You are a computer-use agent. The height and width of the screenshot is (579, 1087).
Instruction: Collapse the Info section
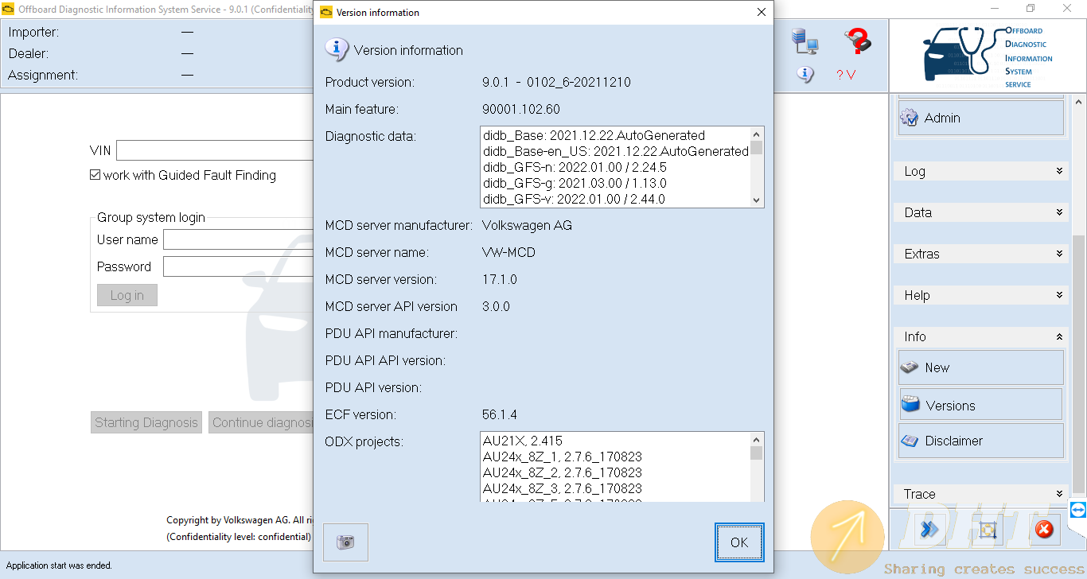point(981,336)
